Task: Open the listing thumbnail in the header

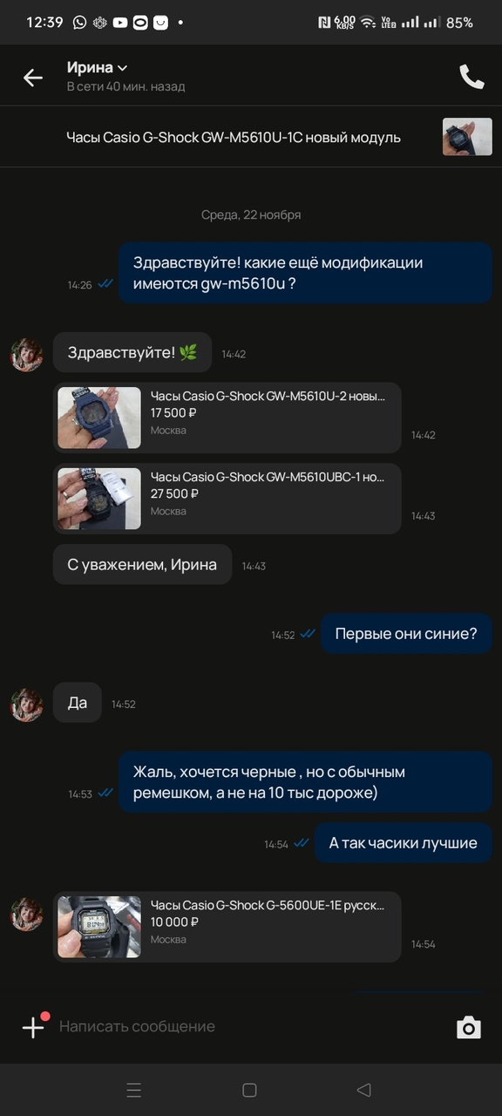Action: (467, 137)
